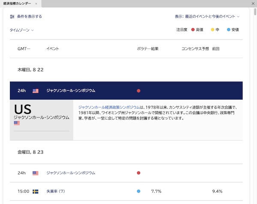Select the red 高値 importance dot
Screen dimensions: 257x204
[x=193, y=30]
